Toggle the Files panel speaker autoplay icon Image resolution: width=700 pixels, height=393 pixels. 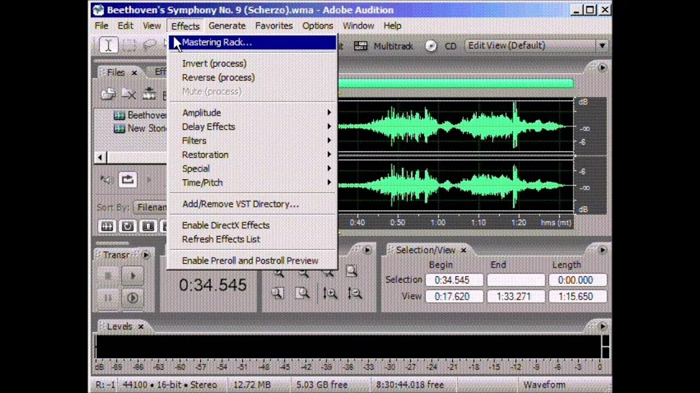point(107,180)
